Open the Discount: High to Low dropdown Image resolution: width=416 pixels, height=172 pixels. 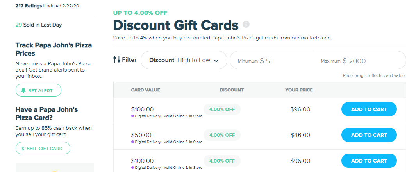pos(184,60)
